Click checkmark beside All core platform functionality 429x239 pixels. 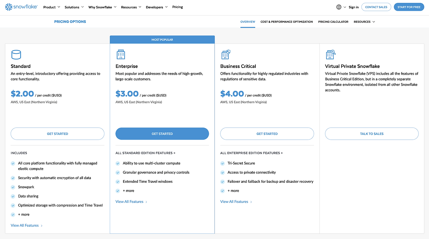(13, 163)
